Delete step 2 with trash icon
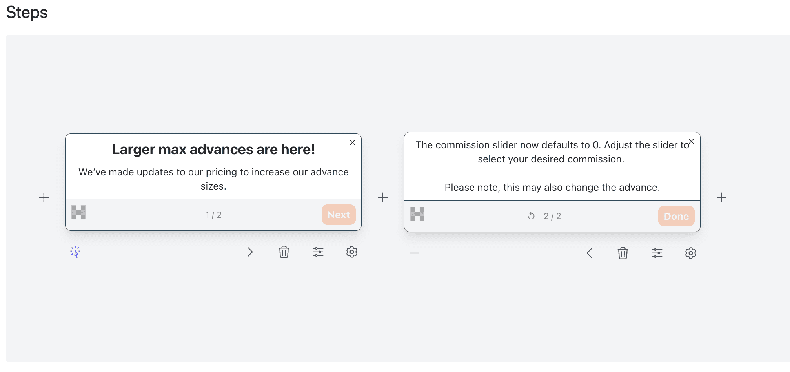This screenshot has height=372, width=790. [x=623, y=253]
